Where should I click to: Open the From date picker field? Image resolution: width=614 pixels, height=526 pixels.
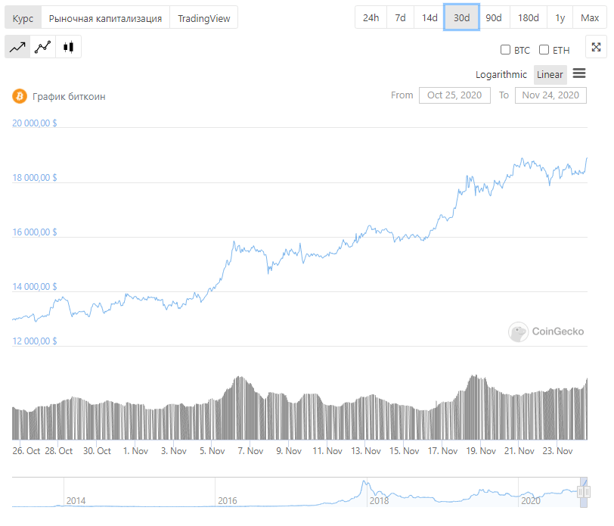point(454,95)
